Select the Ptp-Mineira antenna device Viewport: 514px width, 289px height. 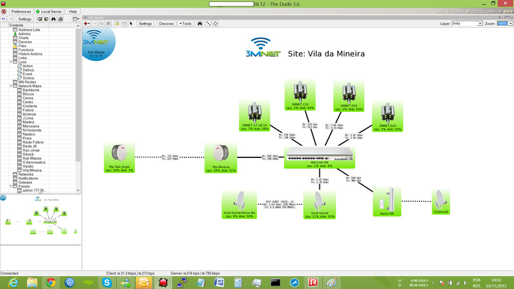220,157
